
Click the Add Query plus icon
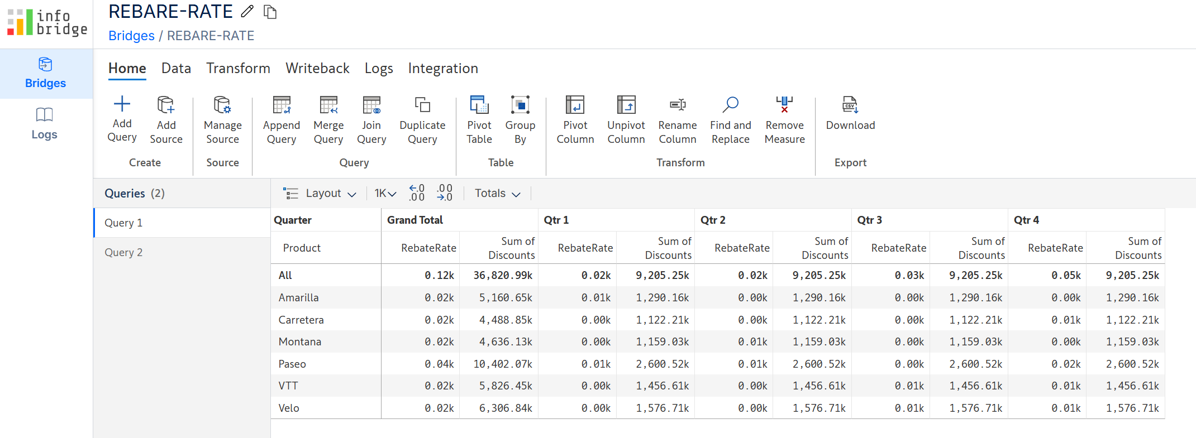[x=122, y=104]
